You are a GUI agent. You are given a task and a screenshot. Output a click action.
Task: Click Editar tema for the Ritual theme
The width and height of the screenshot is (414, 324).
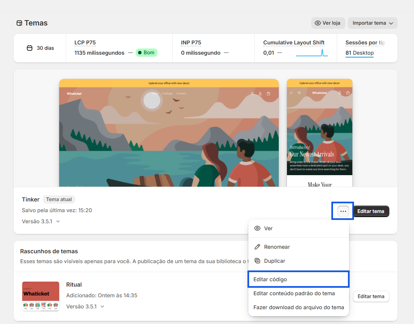[x=371, y=296]
